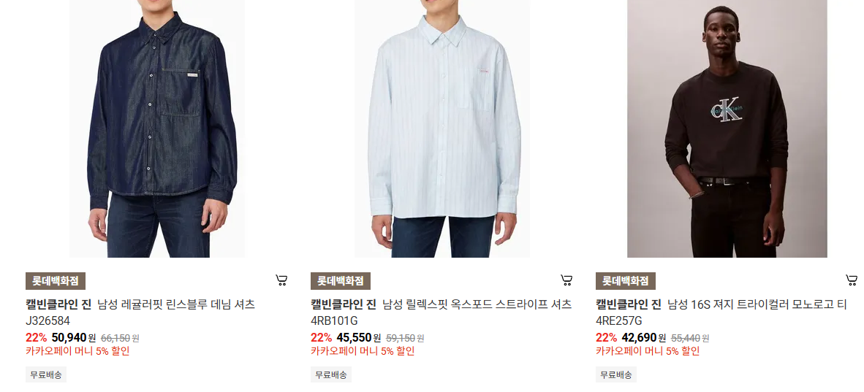
Task: Click the 42,690원 sale price
Action: (643, 337)
